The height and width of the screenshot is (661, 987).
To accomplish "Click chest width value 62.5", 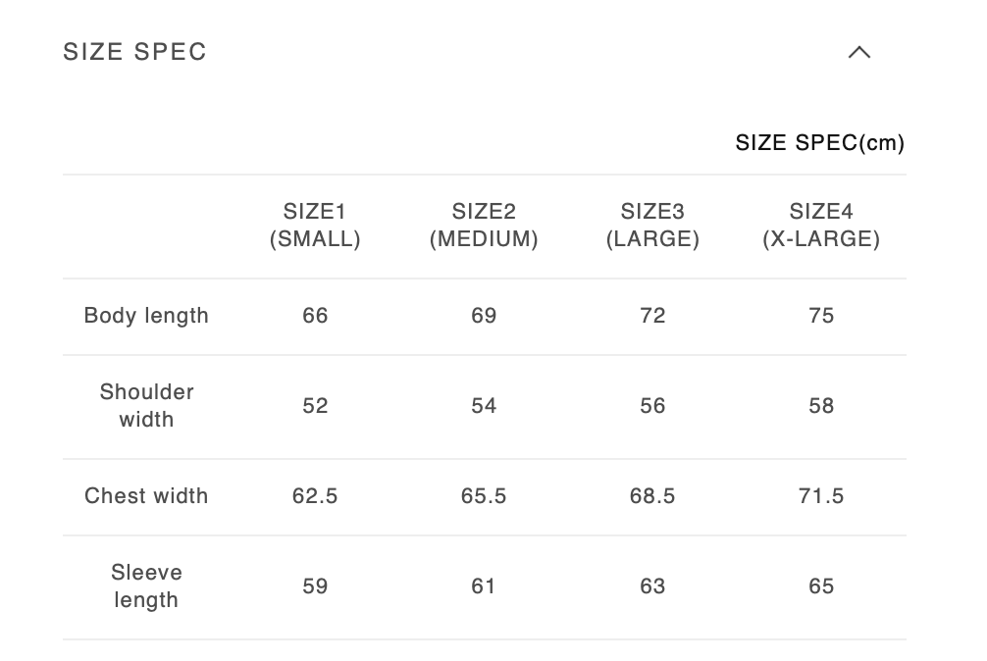I will (x=315, y=496).
